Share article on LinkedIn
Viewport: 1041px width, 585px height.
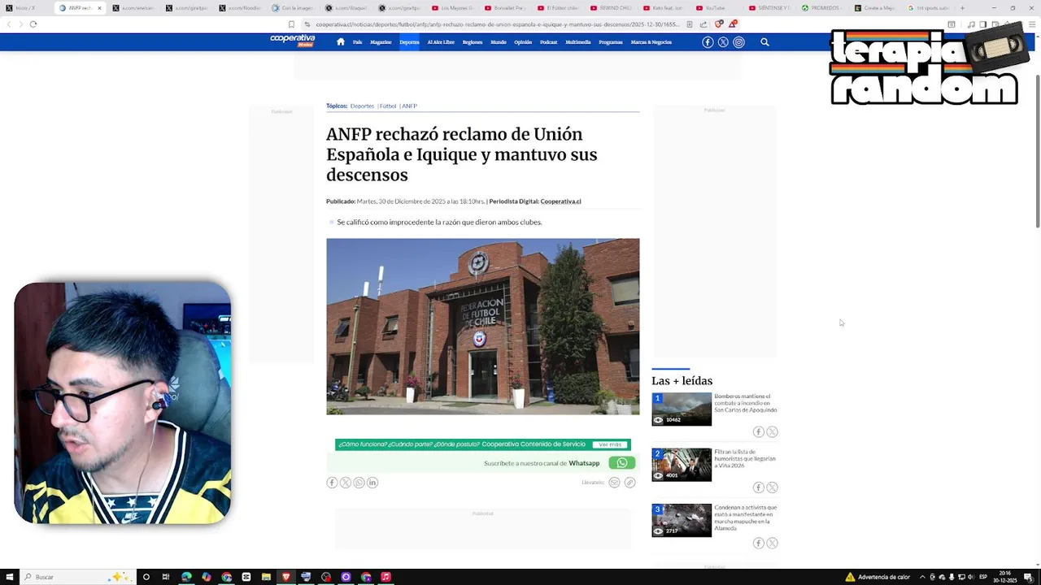click(372, 483)
